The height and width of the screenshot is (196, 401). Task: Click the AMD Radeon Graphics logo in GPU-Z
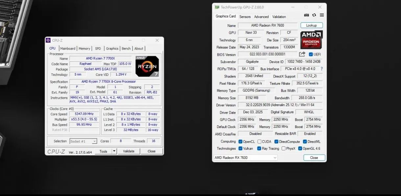[x=311, y=40]
